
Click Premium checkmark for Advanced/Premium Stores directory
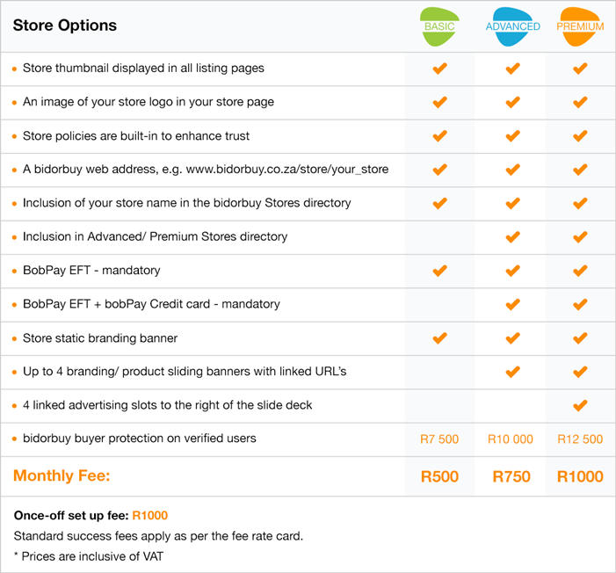tap(580, 237)
